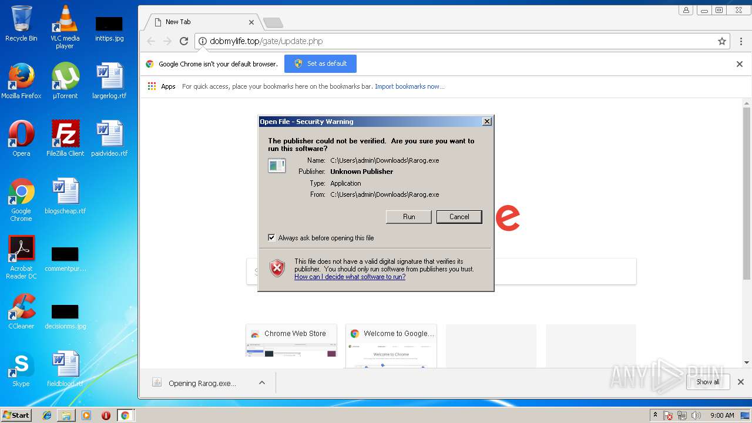Open Acrobat Reader DC shortcut

coord(21,257)
